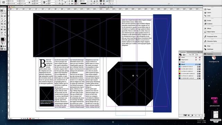
Task: Select the Line tool
Action: (5, 19)
